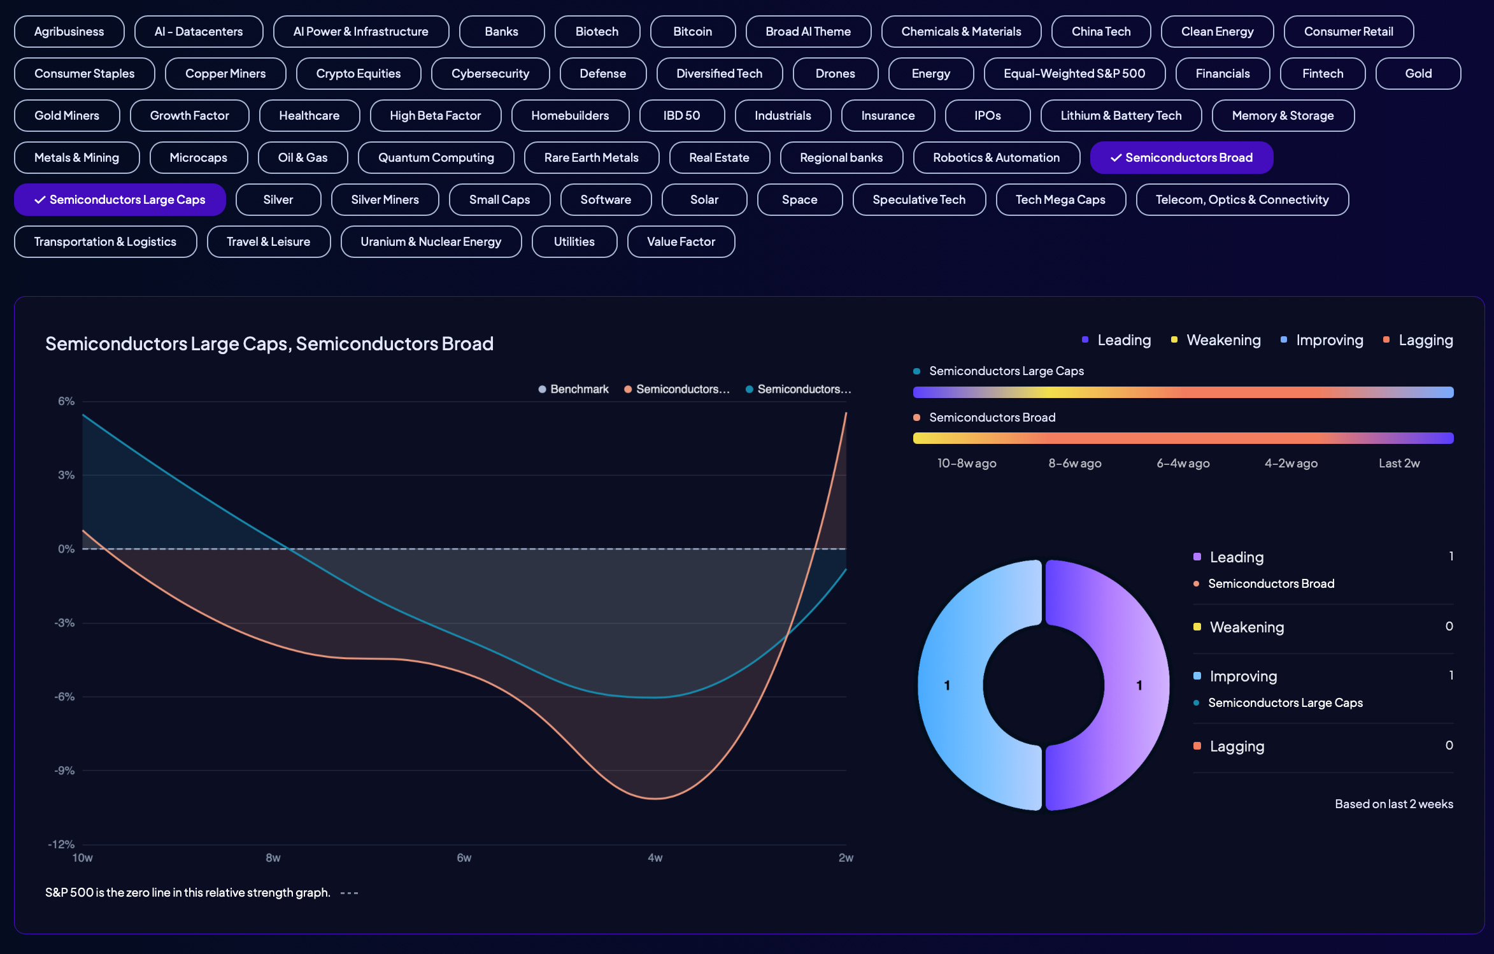Deselect the Semiconductors Large Caps chip
Viewport: 1494px width, 954px height.
pos(120,199)
